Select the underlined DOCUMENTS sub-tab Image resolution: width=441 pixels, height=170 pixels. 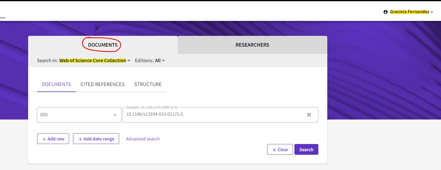pyautogui.click(x=56, y=84)
